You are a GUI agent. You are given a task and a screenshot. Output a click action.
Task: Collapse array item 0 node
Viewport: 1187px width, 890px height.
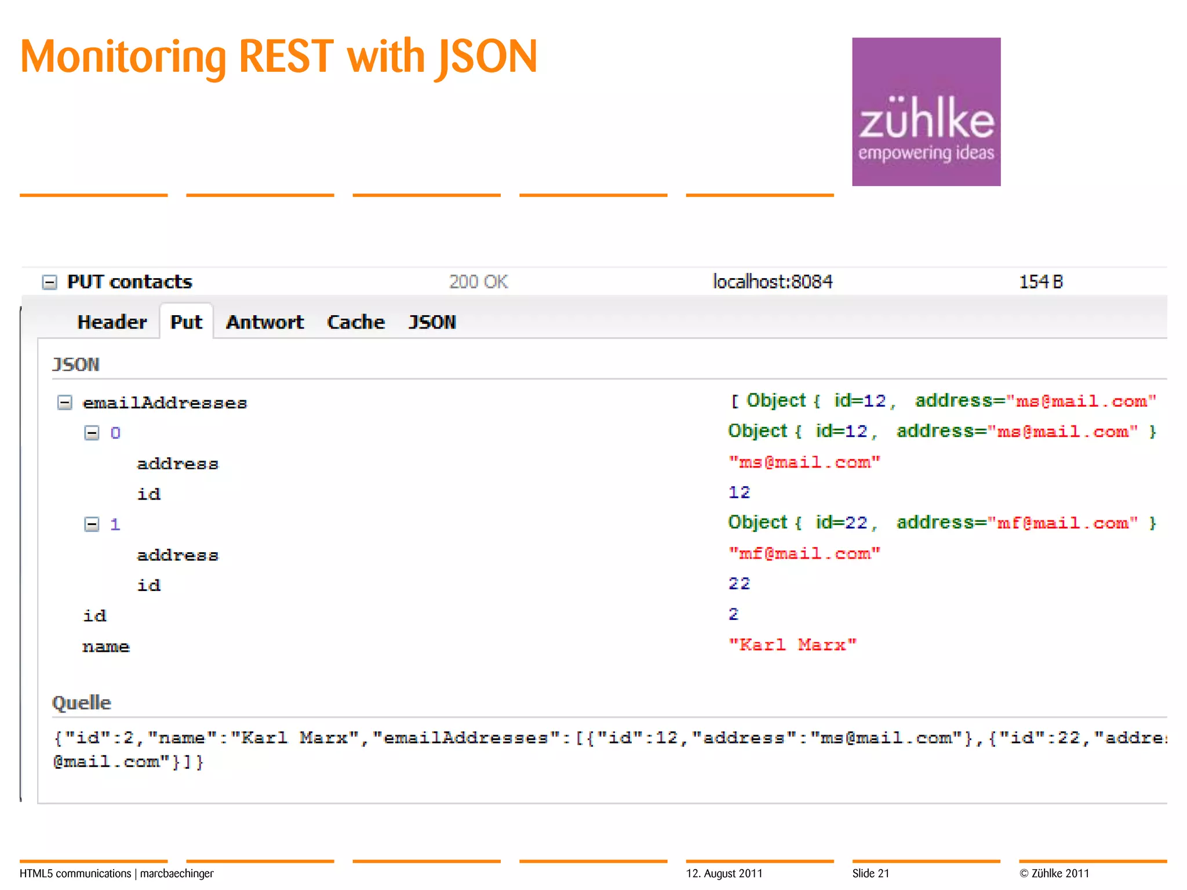(x=92, y=433)
